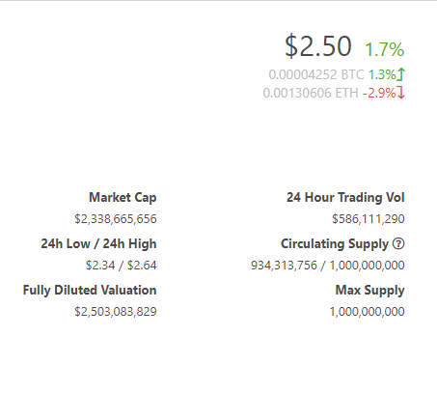
Task: Click the Circulating Supply label text
Action: point(335,244)
